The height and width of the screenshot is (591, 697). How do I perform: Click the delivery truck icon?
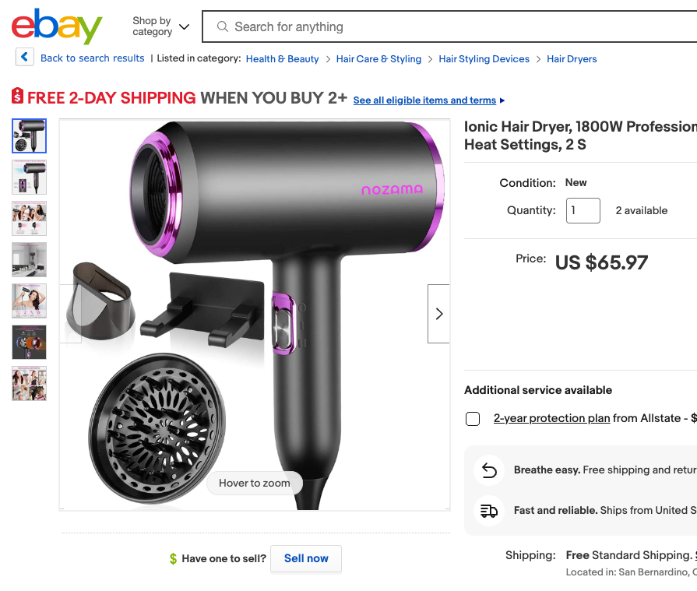489,511
